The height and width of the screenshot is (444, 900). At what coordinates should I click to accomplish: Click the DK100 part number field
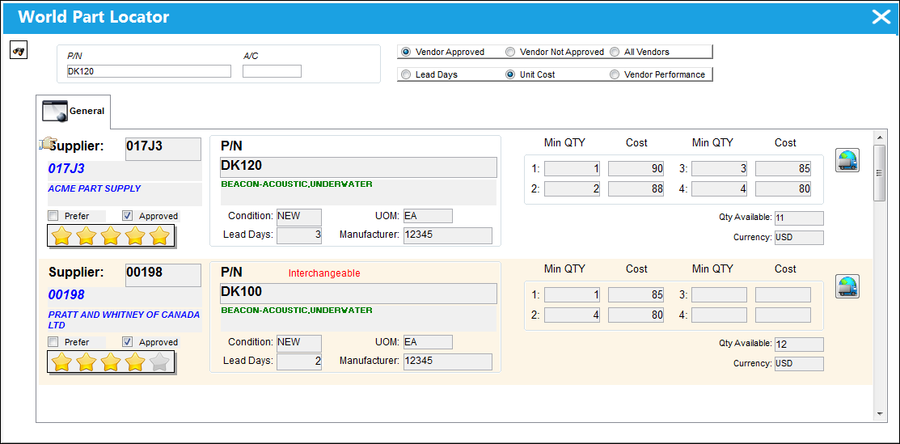pyautogui.click(x=359, y=293)
